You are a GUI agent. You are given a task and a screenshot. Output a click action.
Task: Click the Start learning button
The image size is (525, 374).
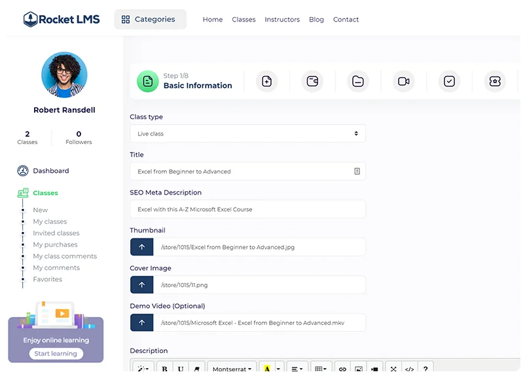[x=56, y=354]
